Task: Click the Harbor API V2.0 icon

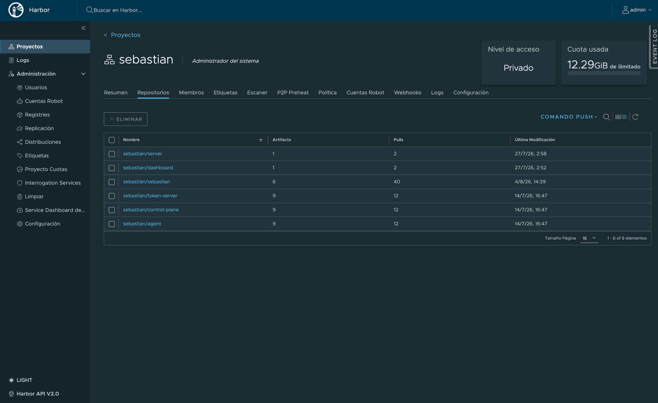Action: [x=12, y=394]
